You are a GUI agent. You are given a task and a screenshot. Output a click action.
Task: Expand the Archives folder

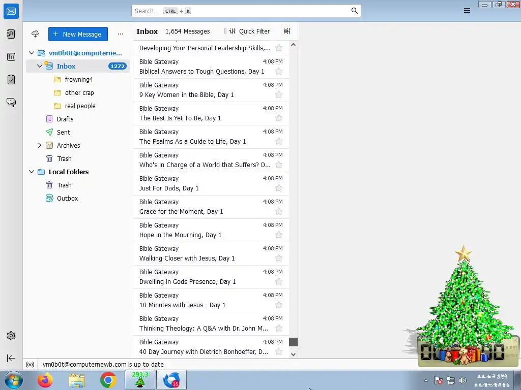pyautogui.click(x=40, y=145)
